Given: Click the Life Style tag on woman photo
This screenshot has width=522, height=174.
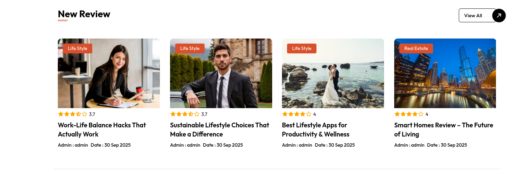Looking at the screenshot, I should click(77, 48).
